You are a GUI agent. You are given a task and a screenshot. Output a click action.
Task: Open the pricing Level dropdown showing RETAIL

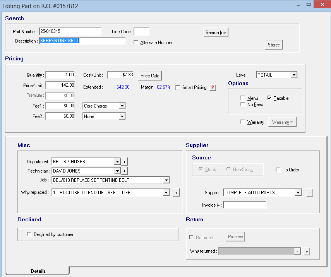293,74
